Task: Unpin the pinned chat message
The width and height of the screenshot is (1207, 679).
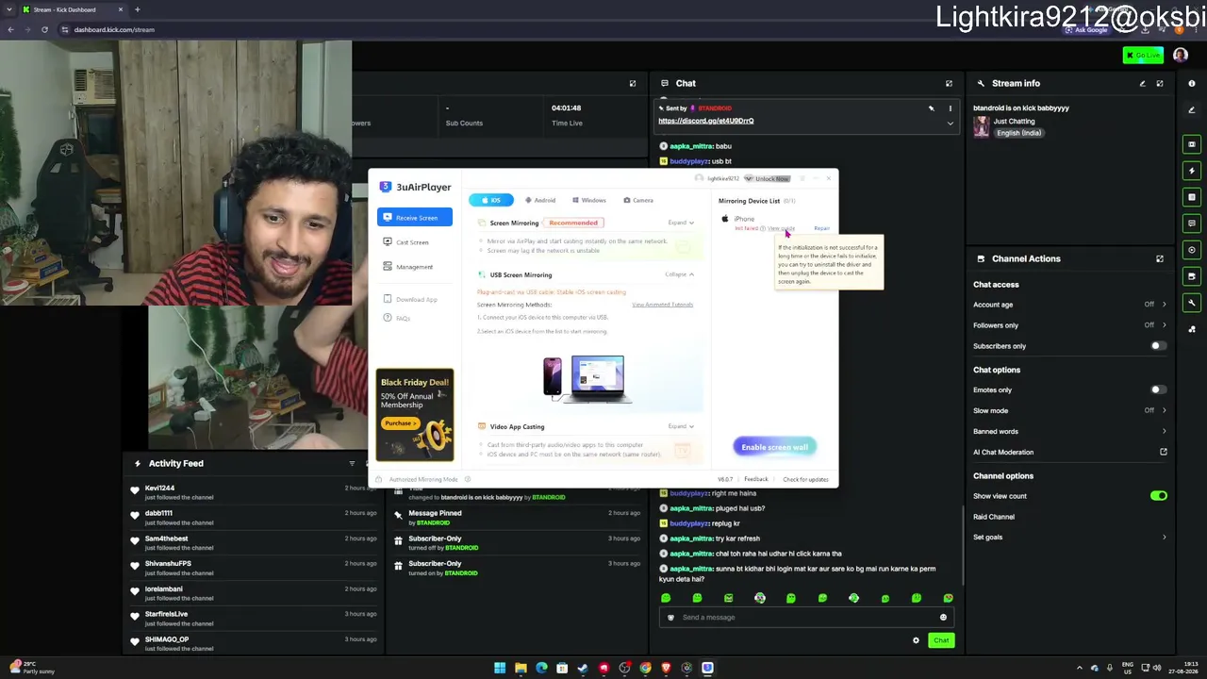Action: pyautogui.click(x=931, y=108)
